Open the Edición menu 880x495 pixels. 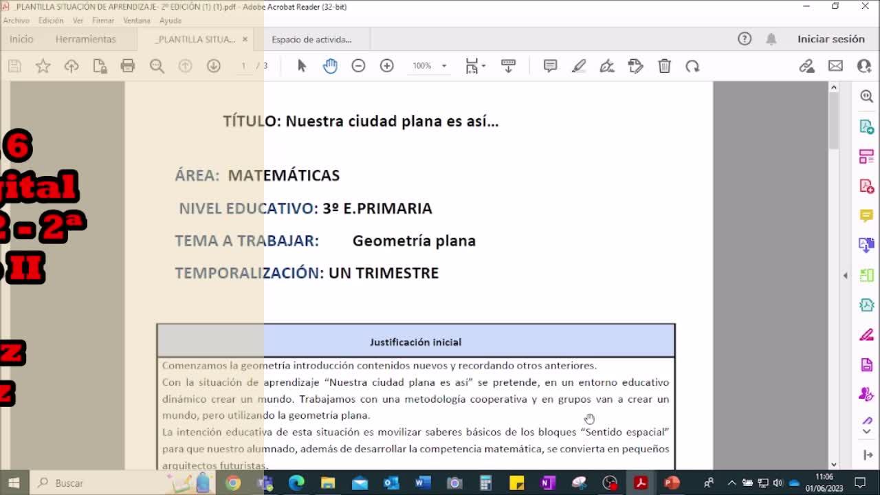(x=51, y=21)
